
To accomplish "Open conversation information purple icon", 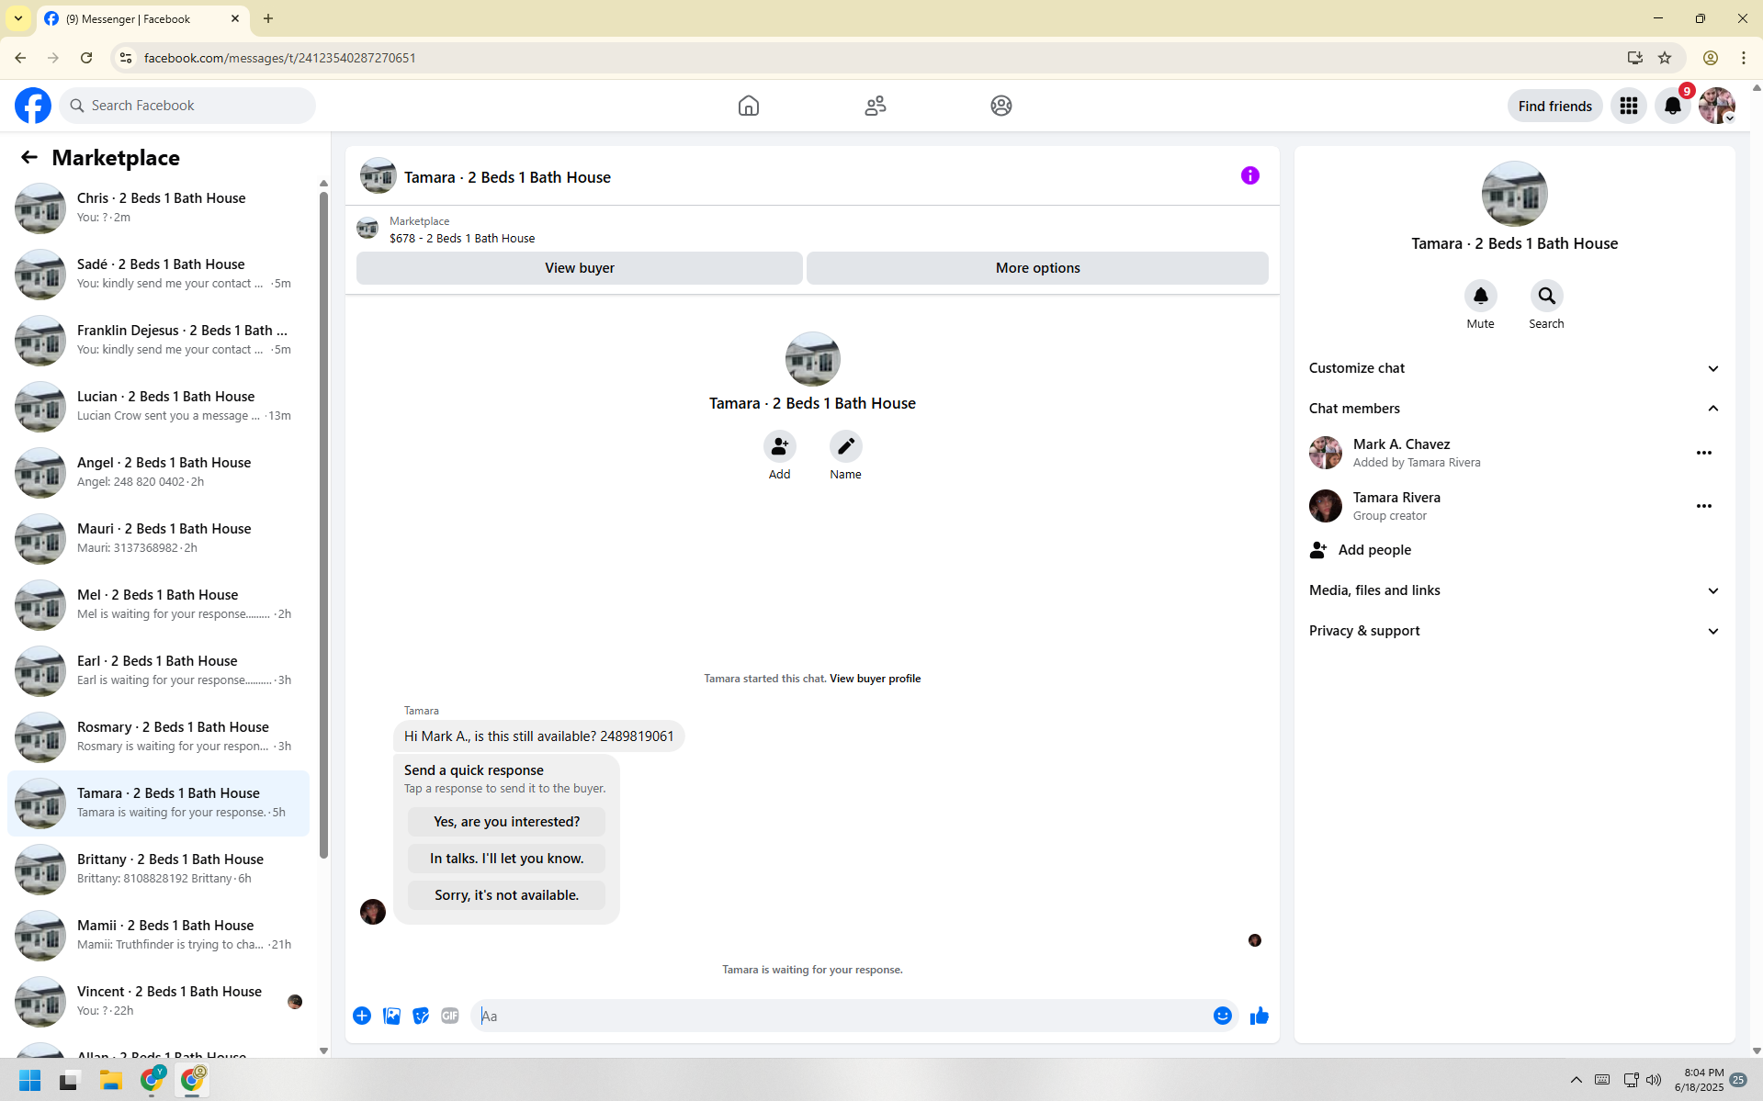I will pos(1249,175).
